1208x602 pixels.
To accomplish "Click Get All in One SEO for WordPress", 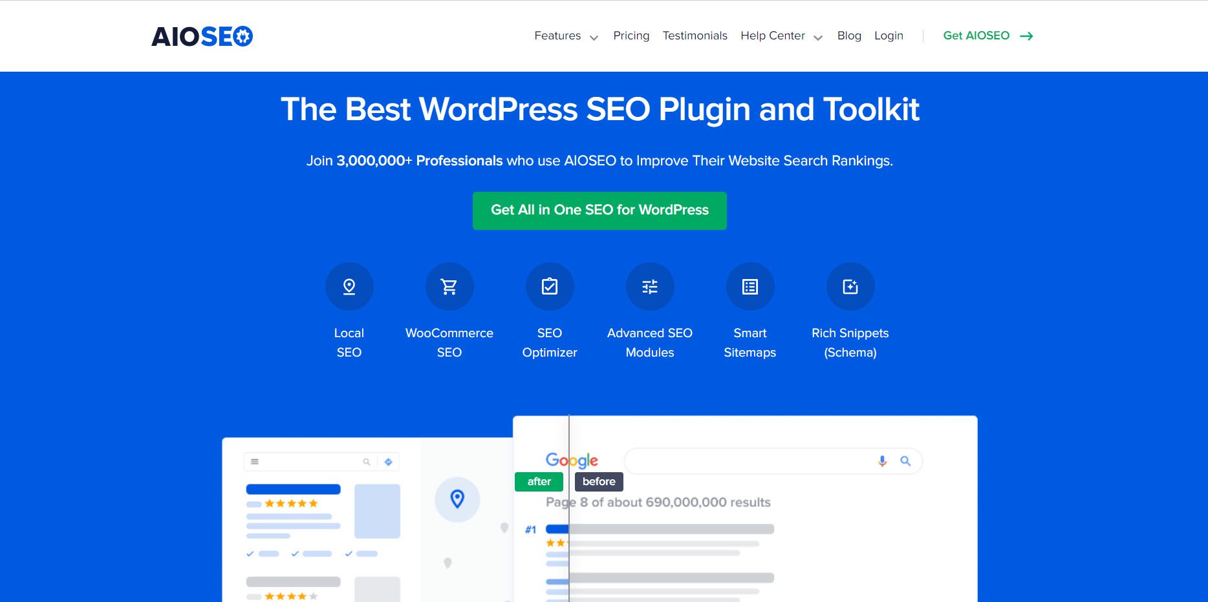I will coord(599,211).
